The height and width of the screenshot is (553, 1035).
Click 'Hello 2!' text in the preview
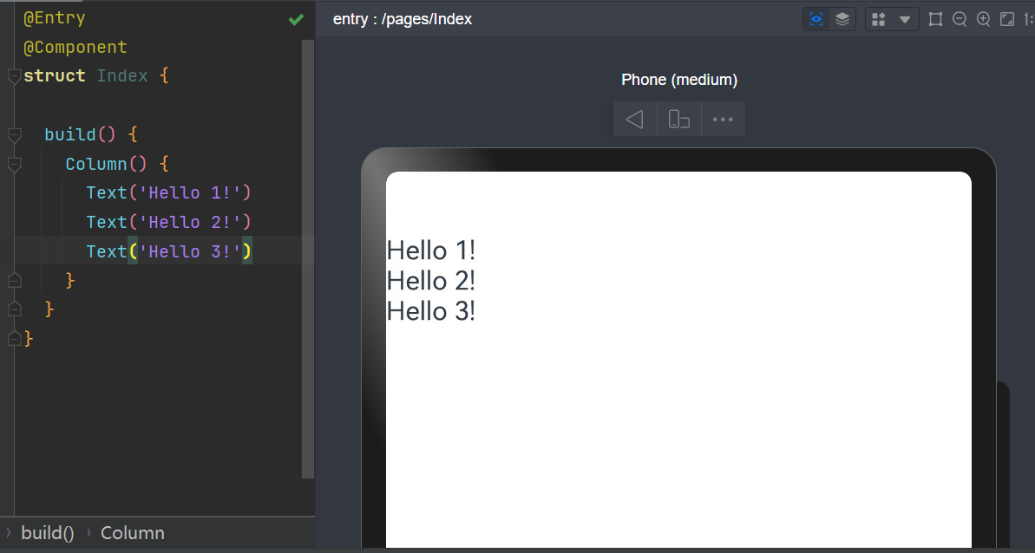431,281
